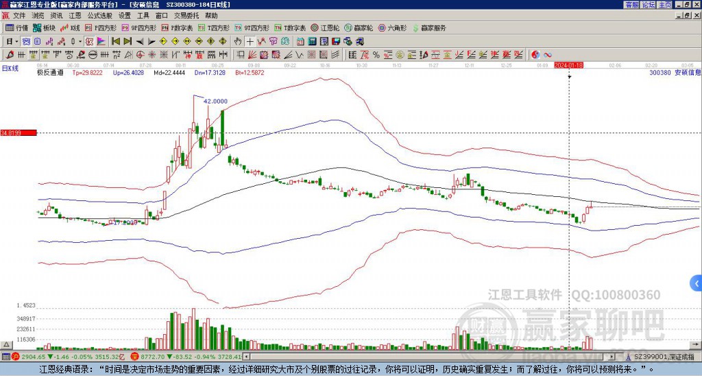702x376 pixels.
Task: Open the calculator icon
Action: (312, 42)
